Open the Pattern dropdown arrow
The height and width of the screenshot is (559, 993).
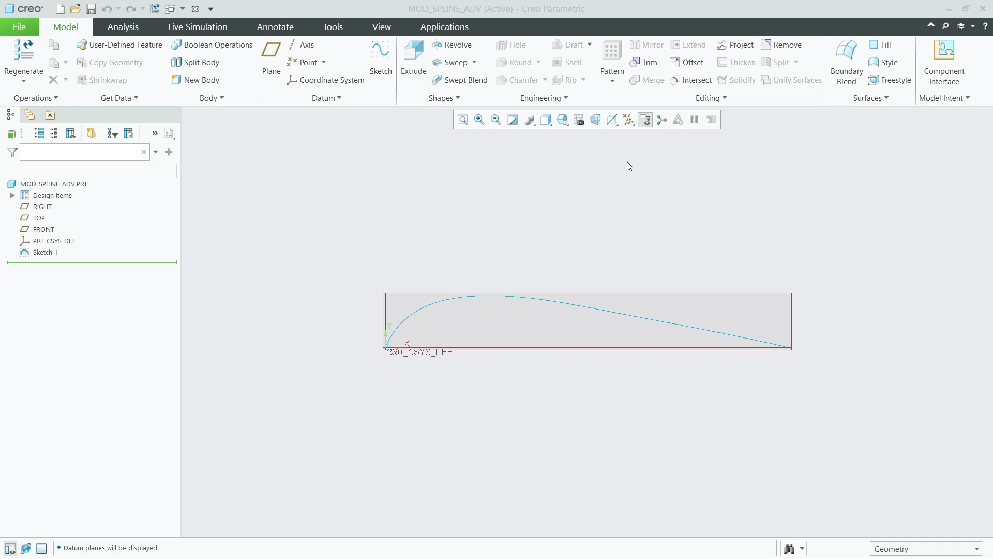612,81
